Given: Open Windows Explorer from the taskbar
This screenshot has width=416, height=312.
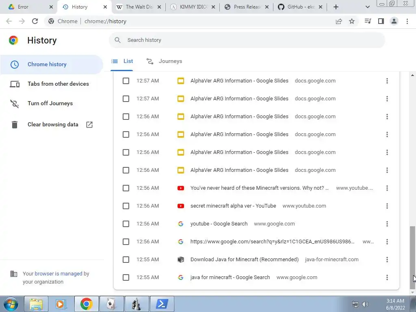Looking at the screenshot, I should tap(36, 304).
